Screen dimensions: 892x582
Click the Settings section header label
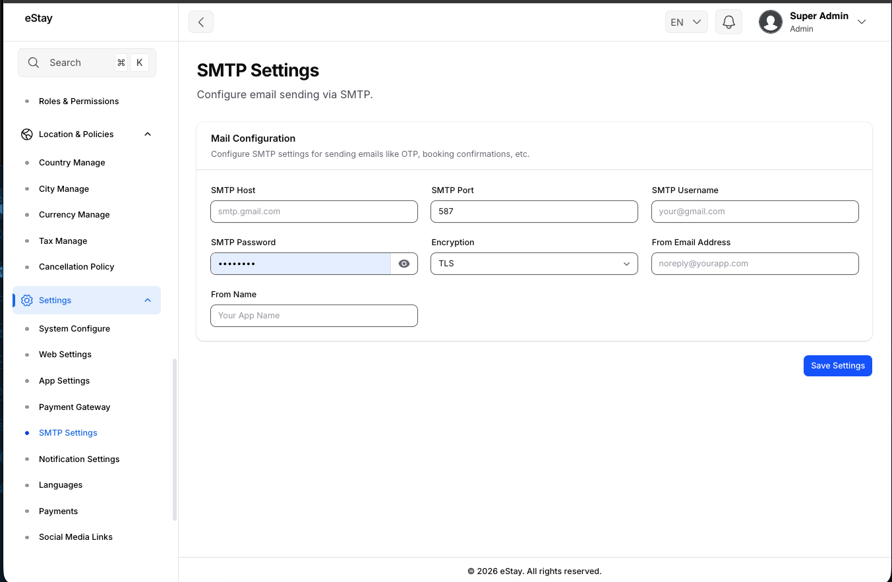coord(55,301)
